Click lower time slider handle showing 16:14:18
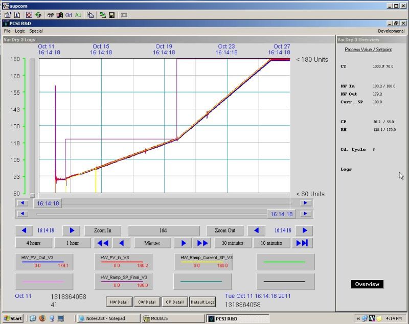The image size is (409, 324). (x=281, y=214)
